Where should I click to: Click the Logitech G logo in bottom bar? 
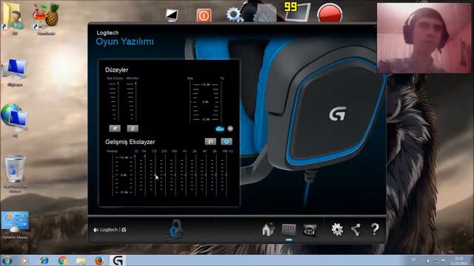tap(110, 230)
